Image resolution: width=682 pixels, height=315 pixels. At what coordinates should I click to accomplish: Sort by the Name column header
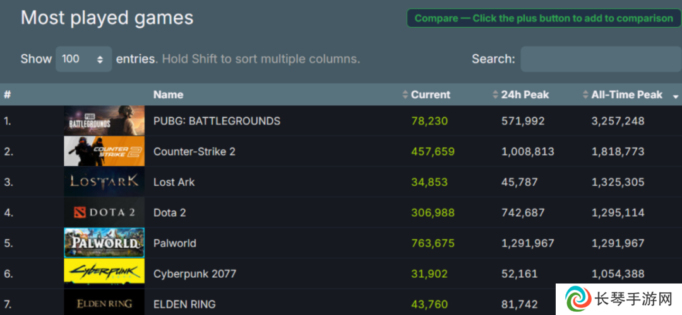pyautogui.click(x=169, y=94)
